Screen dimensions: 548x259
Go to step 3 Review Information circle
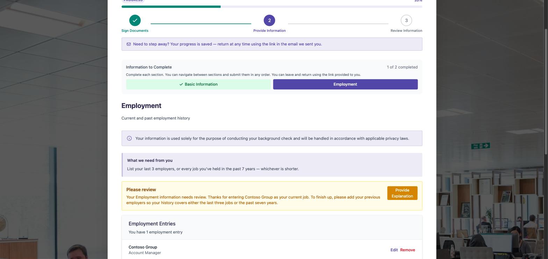(406, 20)
